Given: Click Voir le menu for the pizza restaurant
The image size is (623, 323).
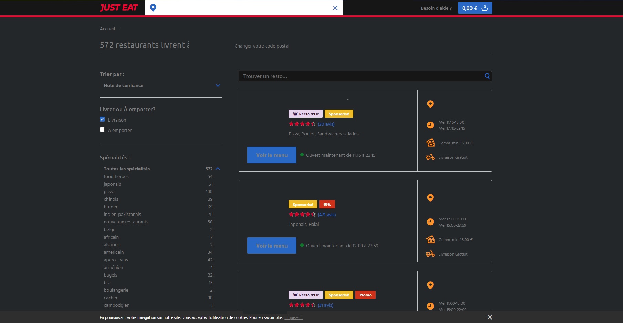Looking at the screenshot, I should (272, 155).
